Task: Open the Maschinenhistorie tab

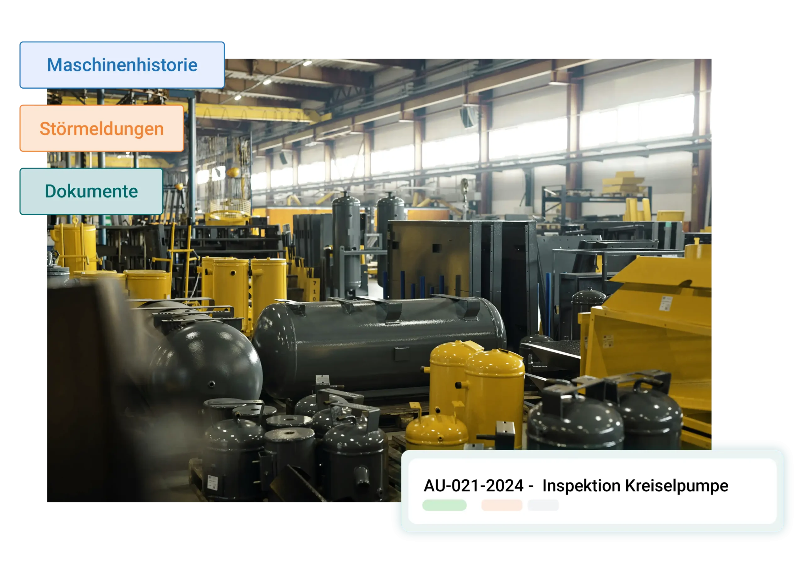Action: (122, 65)
